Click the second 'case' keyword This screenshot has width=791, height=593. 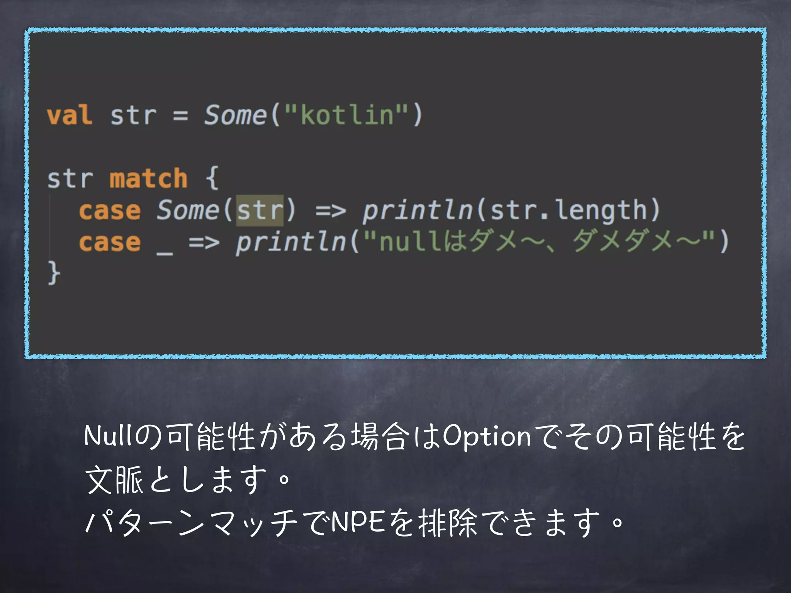(110, 242)
